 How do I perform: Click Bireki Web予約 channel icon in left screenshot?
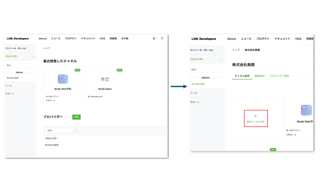[x=63, y=79]
